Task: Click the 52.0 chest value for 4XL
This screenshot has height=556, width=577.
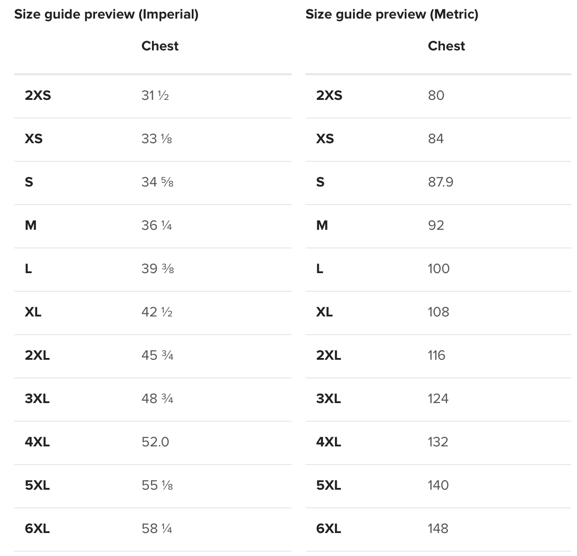Action: coord(155,442)
